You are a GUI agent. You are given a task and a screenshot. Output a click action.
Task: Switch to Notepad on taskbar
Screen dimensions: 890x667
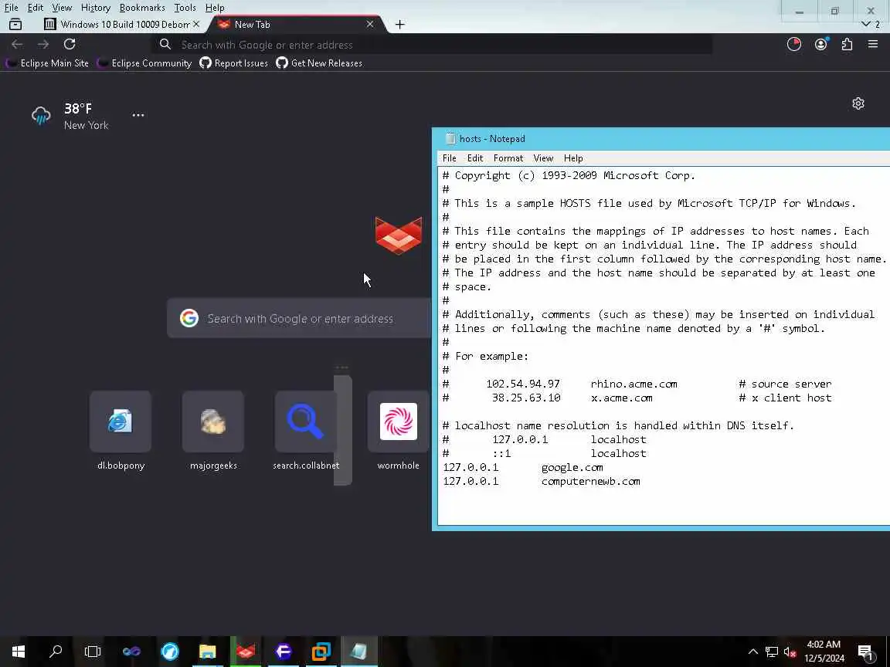pyautogui.click(x=358, y=652)
